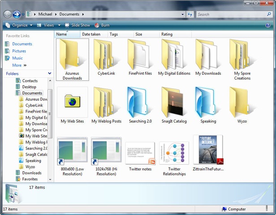Screen dimensions: 276x215
Task: Click folder tree scroll up arrow
Action: (50, 81)
